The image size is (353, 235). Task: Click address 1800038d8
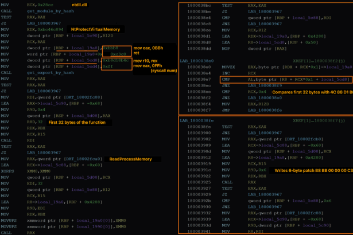coord(199,42)
